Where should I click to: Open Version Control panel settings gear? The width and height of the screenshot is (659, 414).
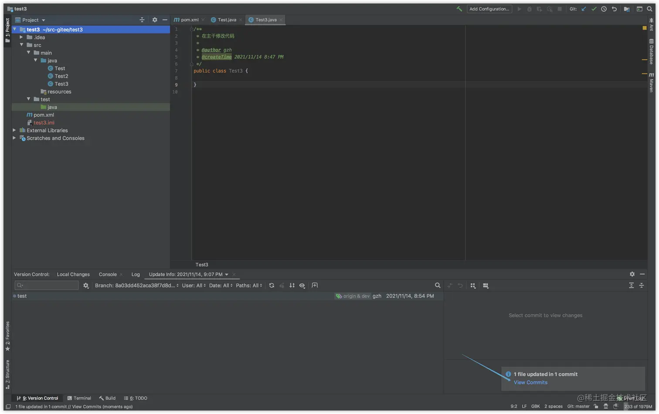pos(632,274)
